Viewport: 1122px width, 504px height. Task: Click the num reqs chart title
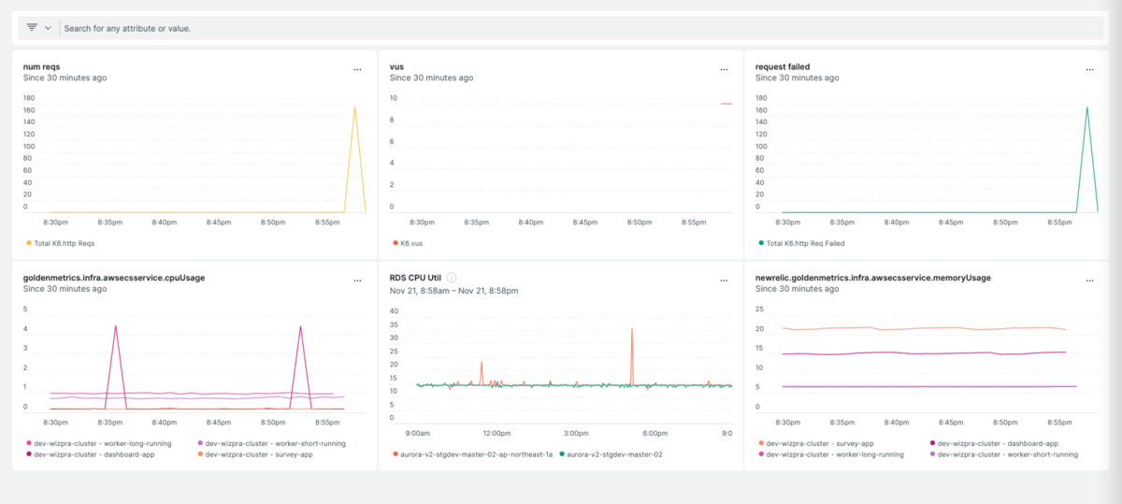click(41, 66)
